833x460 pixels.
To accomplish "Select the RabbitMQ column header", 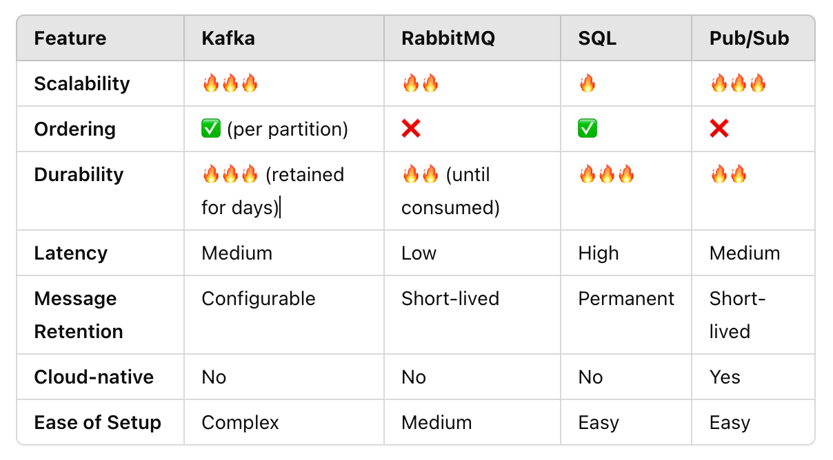I will tap(472, 38).
